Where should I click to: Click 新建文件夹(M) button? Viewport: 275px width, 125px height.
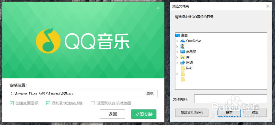pyautogui.click(x=192, y=113)
